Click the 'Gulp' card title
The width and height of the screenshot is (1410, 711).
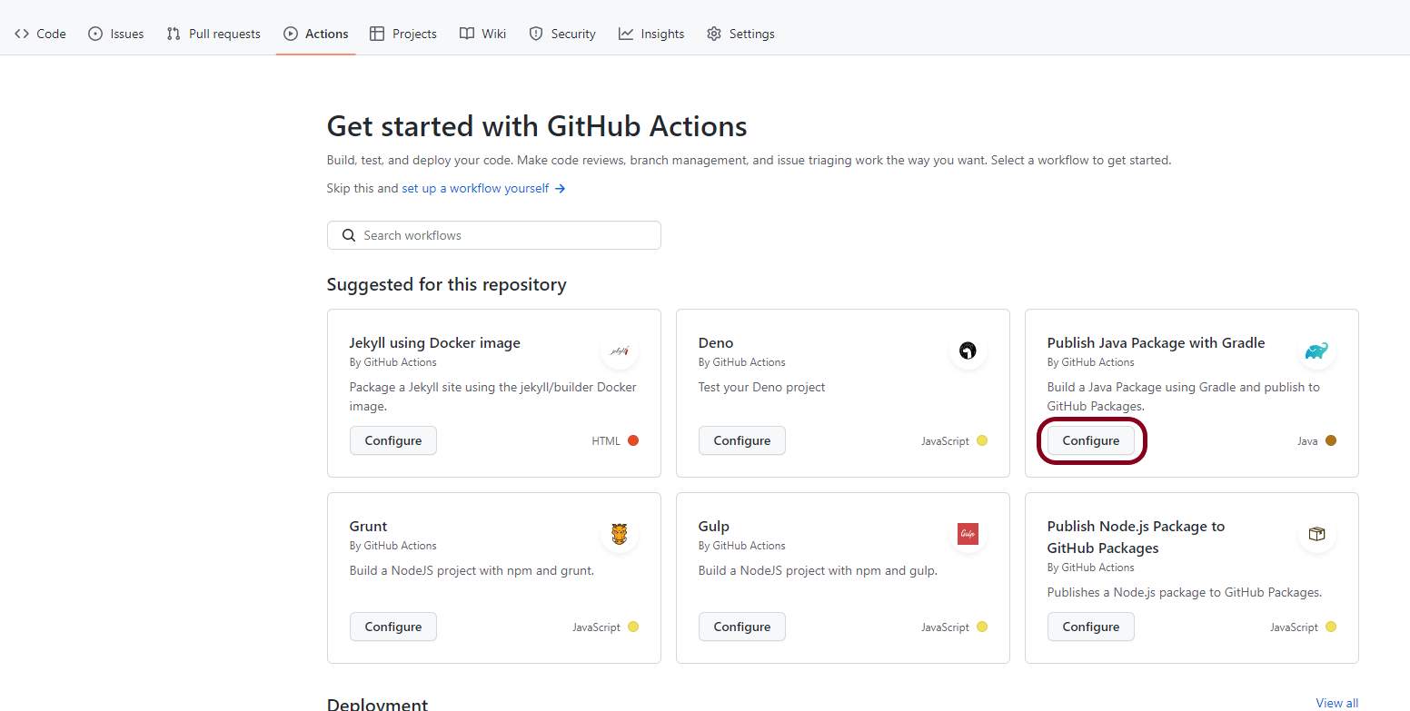tap(714, 526)
